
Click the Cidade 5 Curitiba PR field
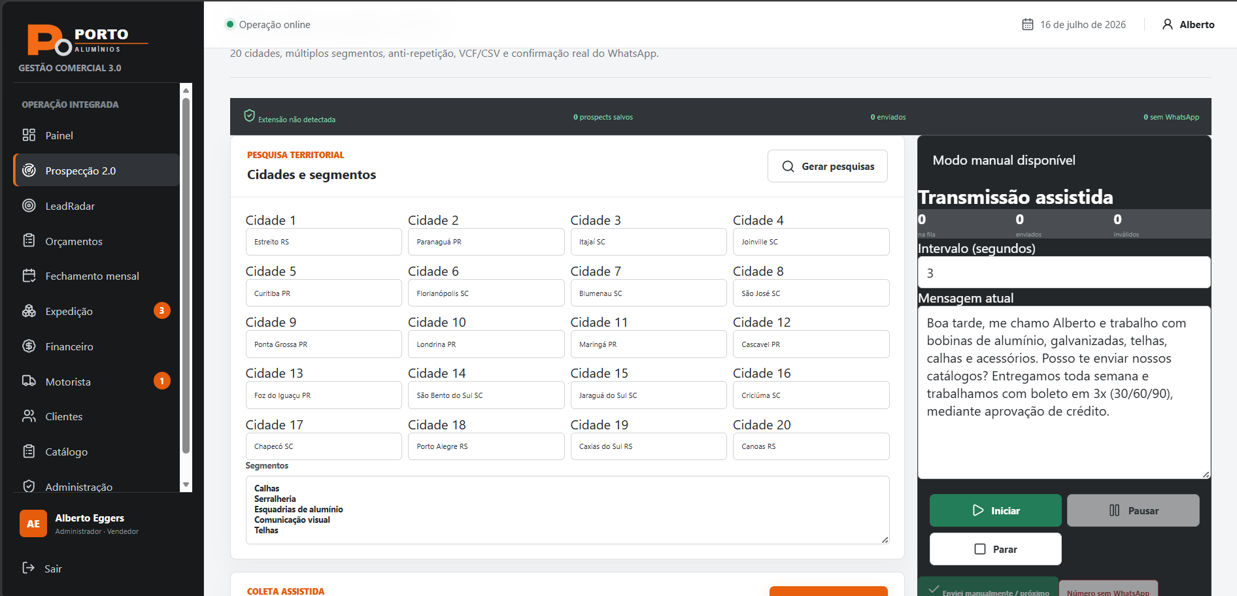324,293
